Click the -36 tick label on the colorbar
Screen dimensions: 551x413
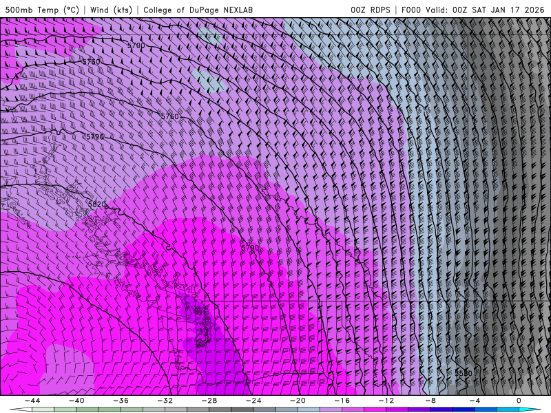coord(121,401)
